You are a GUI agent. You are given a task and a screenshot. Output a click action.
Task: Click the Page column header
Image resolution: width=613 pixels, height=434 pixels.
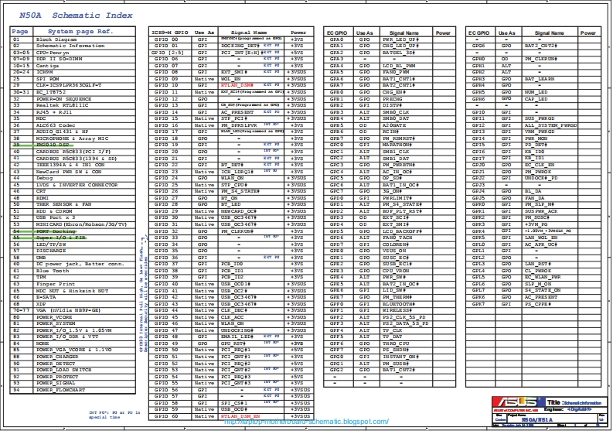(x=20, y=32)
